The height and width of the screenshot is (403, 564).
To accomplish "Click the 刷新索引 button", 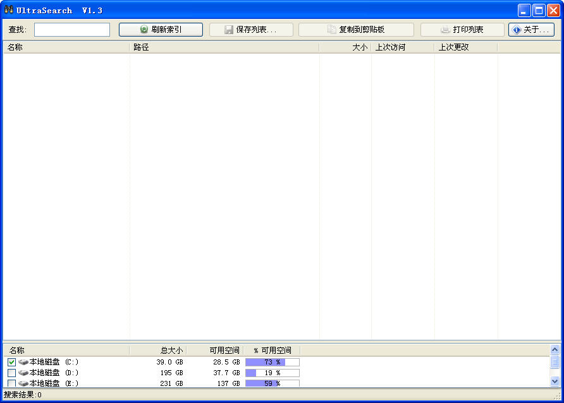I will [161, 30].
